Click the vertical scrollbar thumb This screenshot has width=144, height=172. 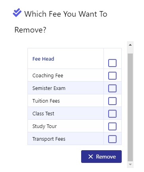(x=130, y=107)
